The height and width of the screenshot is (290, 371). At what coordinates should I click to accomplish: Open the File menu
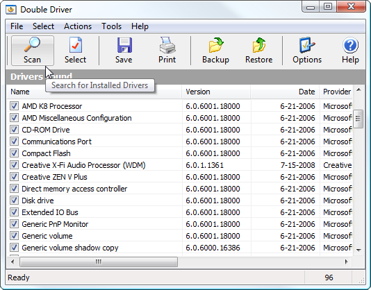tap(17, 26)
